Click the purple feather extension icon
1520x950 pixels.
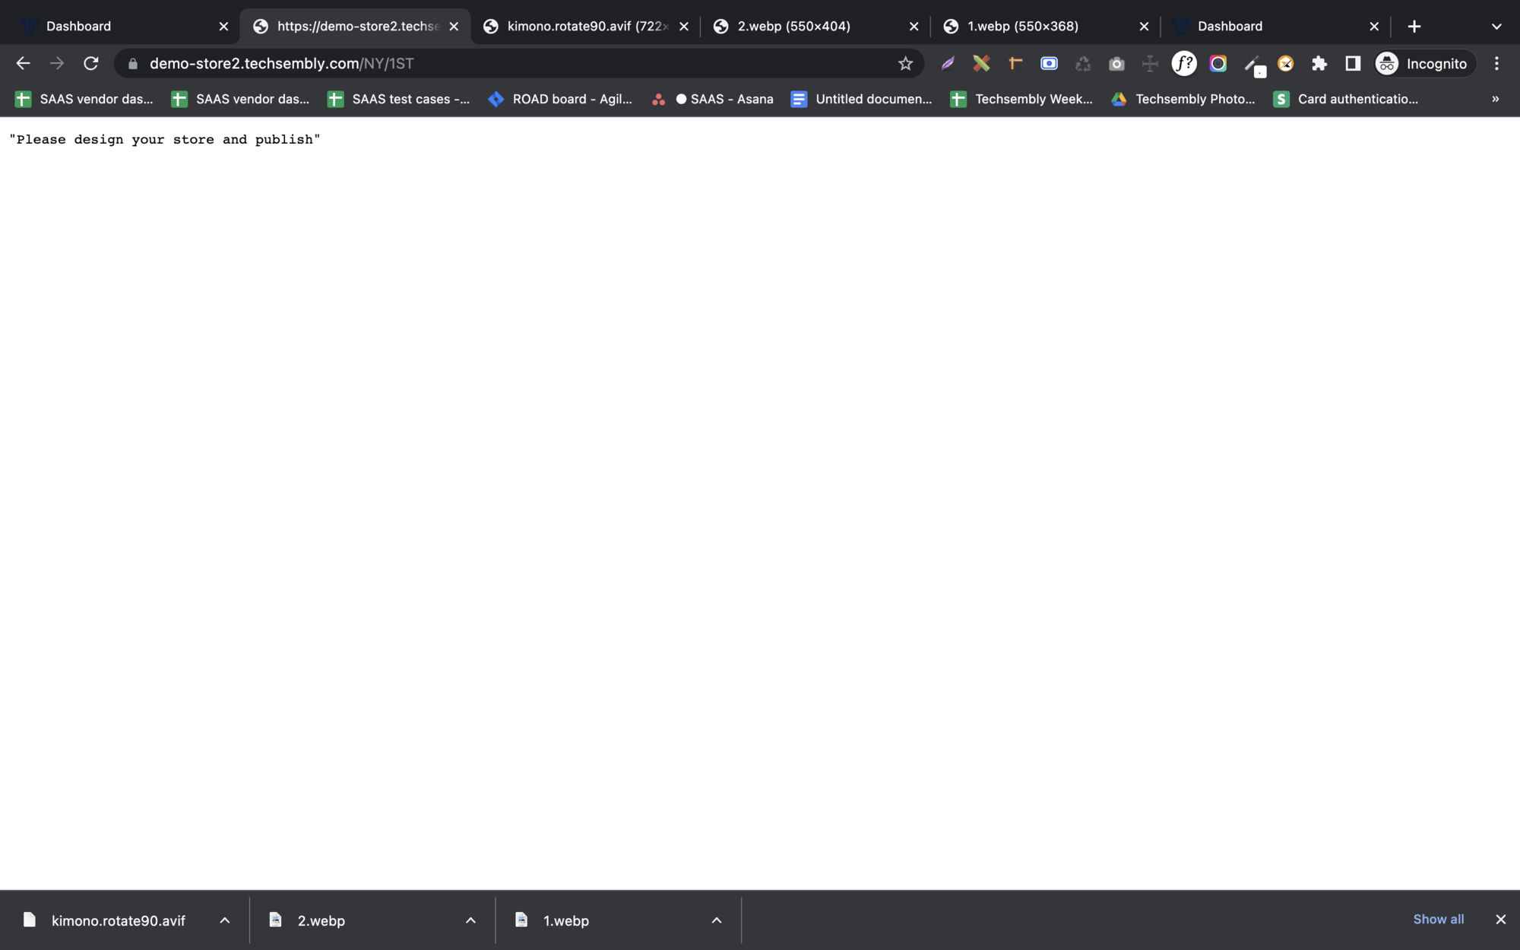point(948,64)
